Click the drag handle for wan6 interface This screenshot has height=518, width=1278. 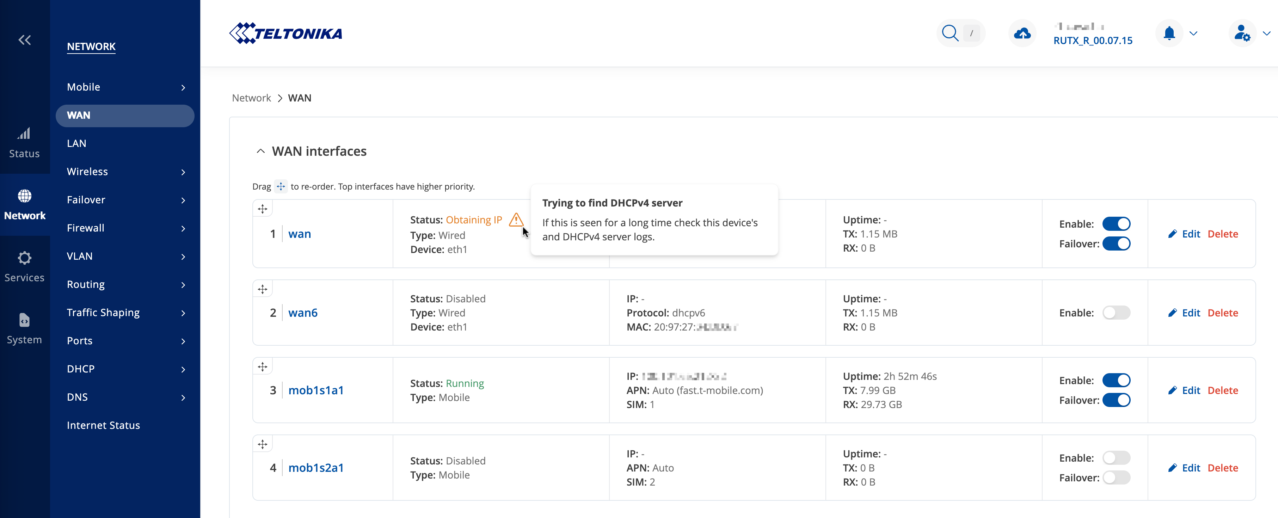[263, 289]
